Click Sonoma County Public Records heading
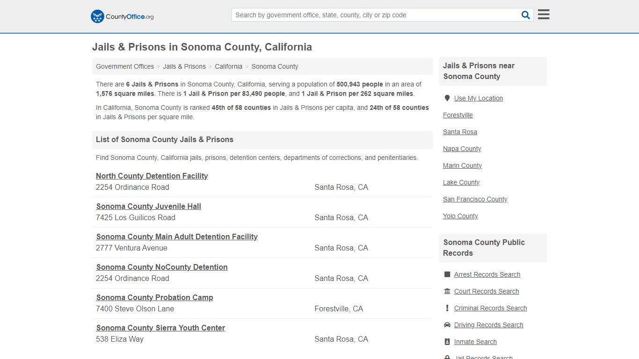 click(484, 248)
